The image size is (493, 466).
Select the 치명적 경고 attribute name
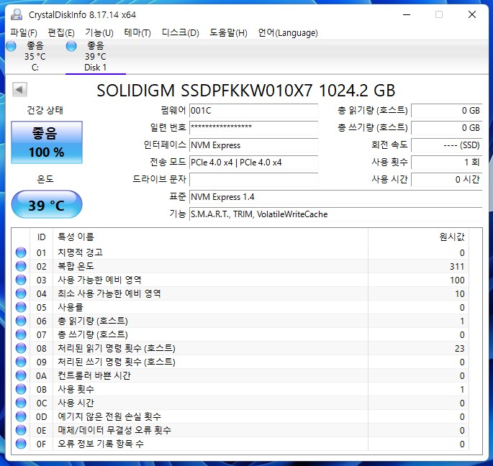point(80,252)
